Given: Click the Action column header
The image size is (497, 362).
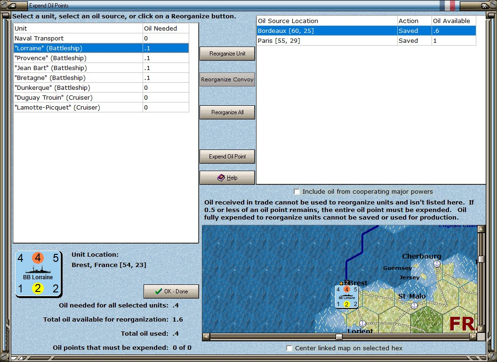Looking at the screenshot, I should [415, 21].
